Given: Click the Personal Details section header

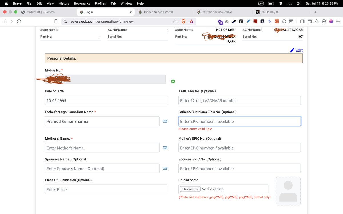Looking at the screenshot, I should point(174,58).
